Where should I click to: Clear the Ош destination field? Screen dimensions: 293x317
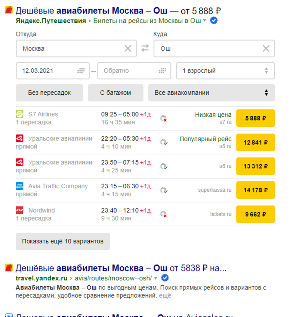pyautogui.click(x=266, y=49)
